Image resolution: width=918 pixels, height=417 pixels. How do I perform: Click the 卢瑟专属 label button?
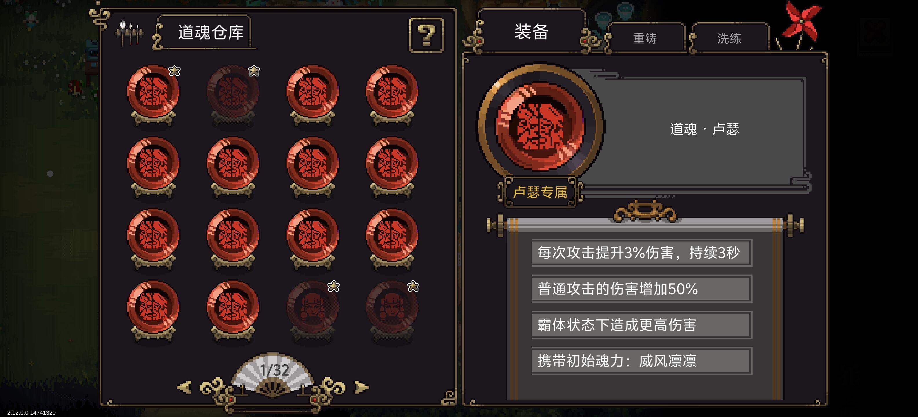click(x=540, y=192)
